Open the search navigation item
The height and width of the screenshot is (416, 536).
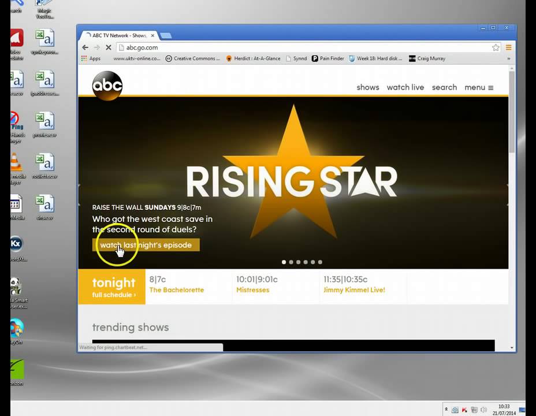[x=444, y=87]
